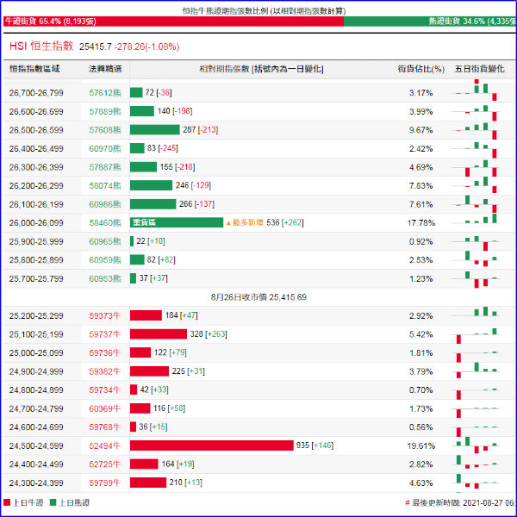Open the 59737牛 warrant link
Viewport: 517px width, 517px height.
tap(105, 334)
